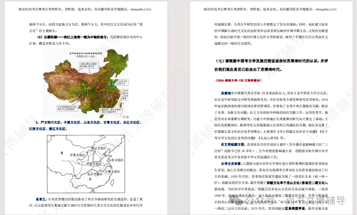Click the map callout "以环太湖为中心的东南部"

click(125, 95)
